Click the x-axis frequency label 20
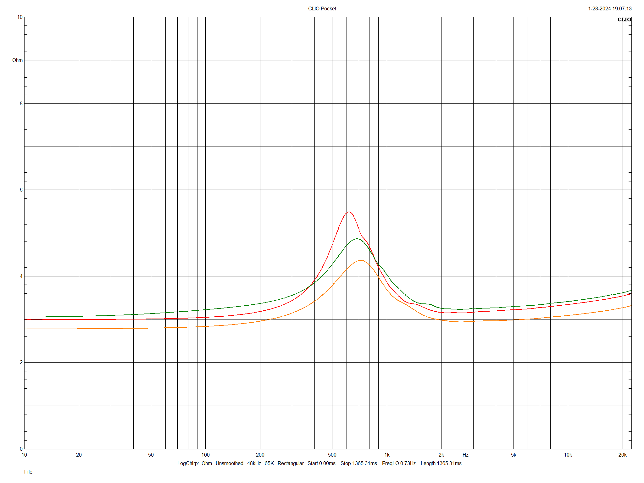 click(x=79, y=455)
